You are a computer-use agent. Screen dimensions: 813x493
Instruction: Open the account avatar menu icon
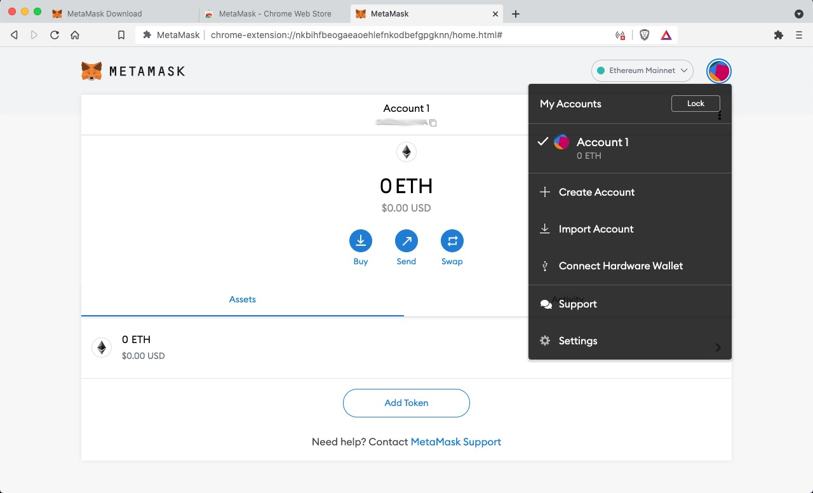pos(719,71)
